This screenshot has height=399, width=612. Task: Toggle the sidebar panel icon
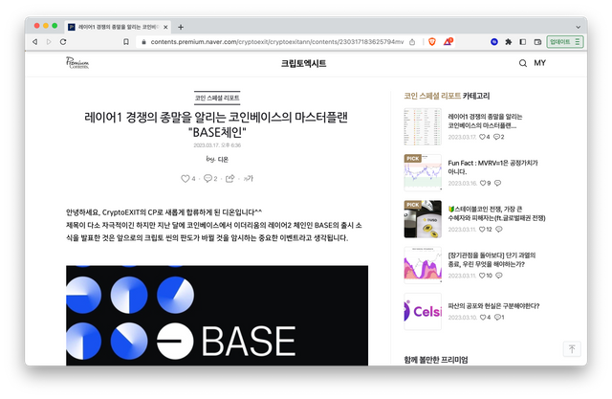[x=523, y=42]
